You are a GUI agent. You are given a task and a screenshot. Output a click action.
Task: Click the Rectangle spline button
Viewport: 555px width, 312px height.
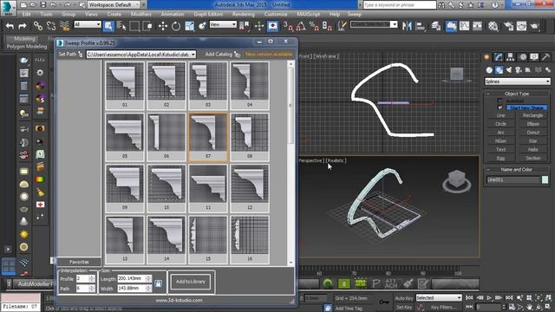tap(532, 115)
